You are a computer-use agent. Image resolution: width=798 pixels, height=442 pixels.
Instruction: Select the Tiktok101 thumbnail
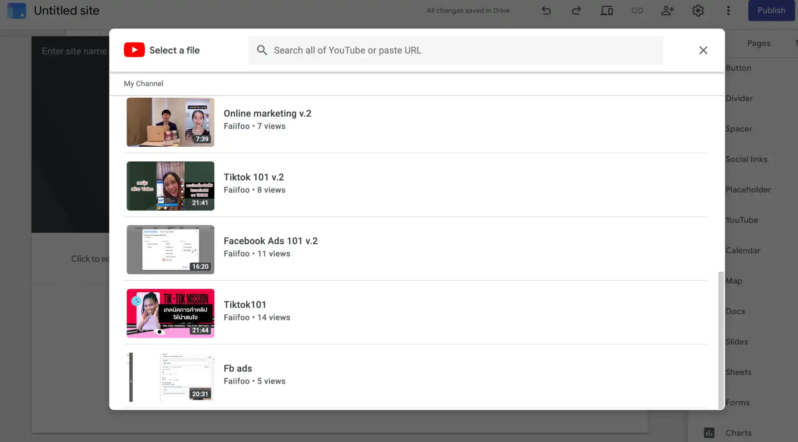click(x=170, y=313)
